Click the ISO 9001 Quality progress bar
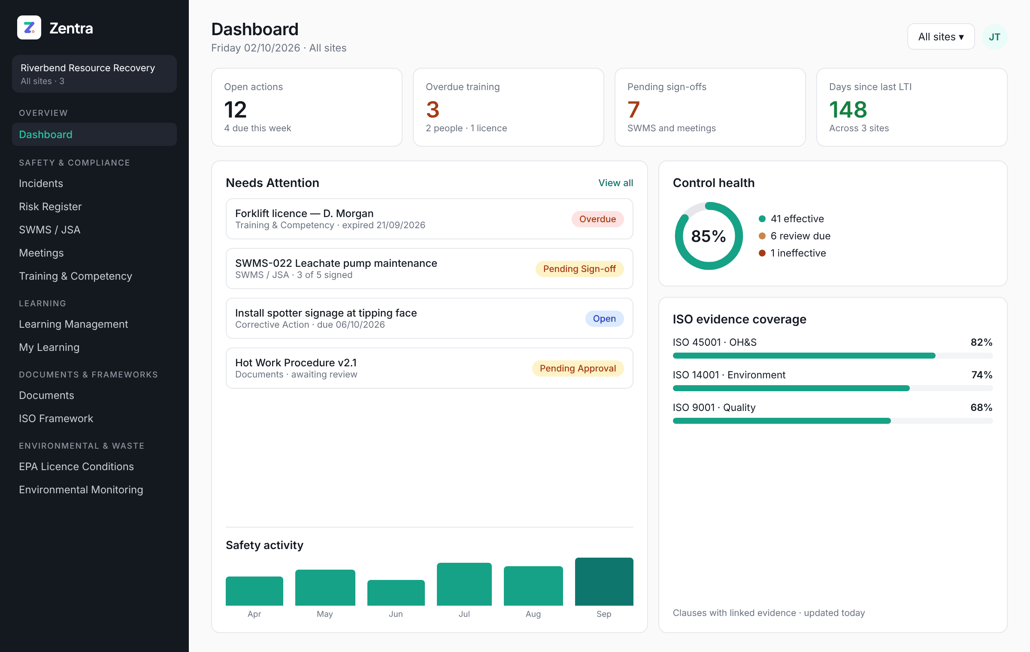Image resolution: width=1030 pixels, height=652 pixels. pos(833,421)
